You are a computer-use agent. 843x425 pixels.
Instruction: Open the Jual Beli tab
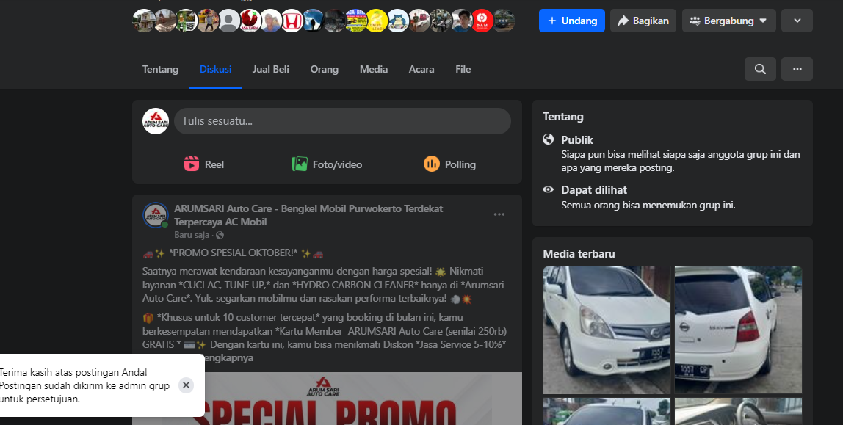click(270, 69)
